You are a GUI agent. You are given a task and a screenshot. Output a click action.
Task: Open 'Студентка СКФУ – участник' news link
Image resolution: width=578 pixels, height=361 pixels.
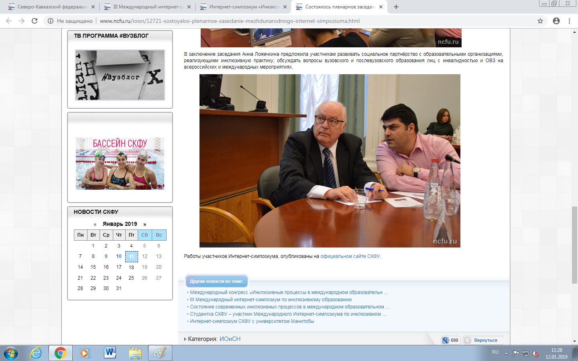288,314
